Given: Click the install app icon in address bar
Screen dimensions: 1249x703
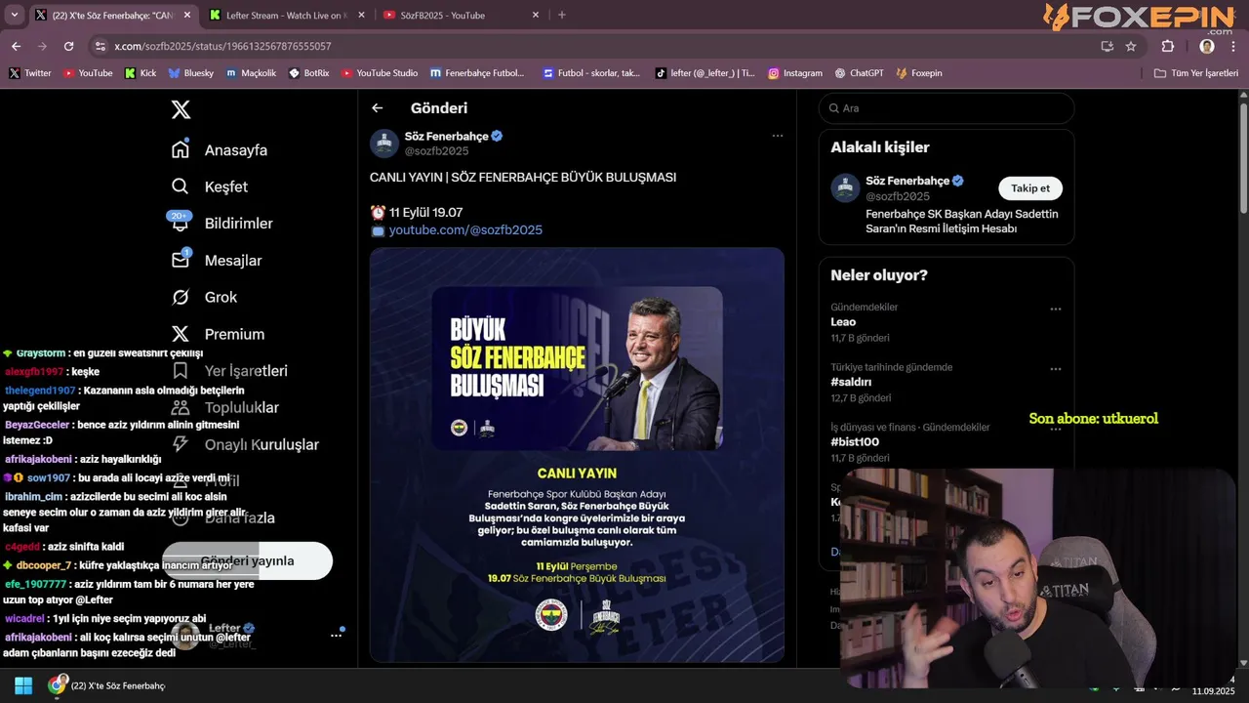Looking at the screenshot, I should 1108,46.
